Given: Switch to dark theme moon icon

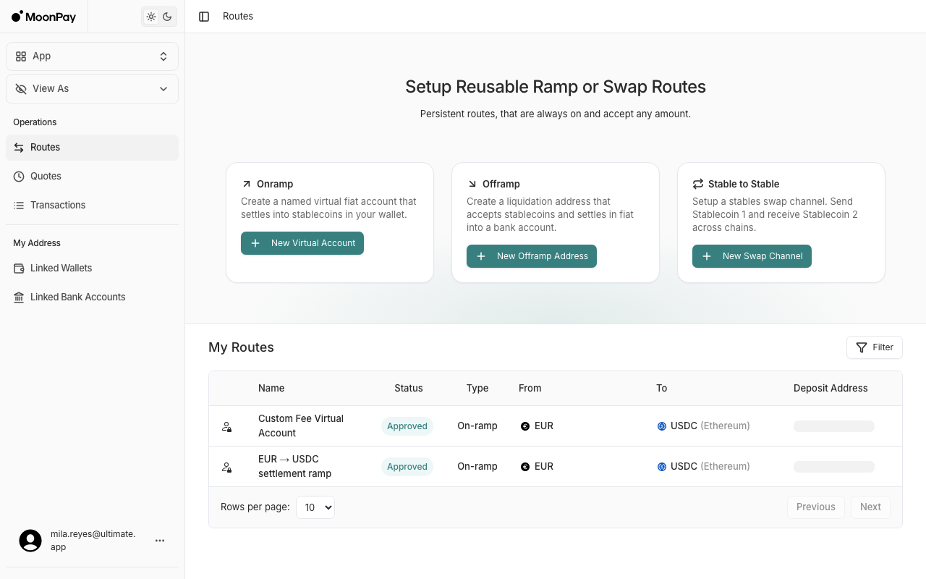Looking at the screenshot, I should (167, 17).
